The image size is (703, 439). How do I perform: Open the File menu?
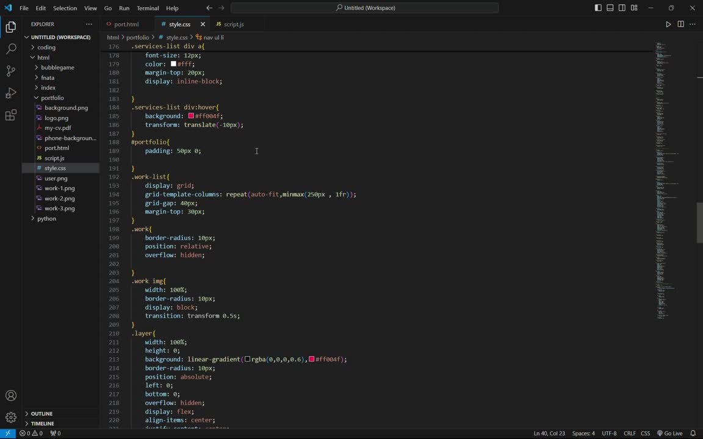coord(24,8)
